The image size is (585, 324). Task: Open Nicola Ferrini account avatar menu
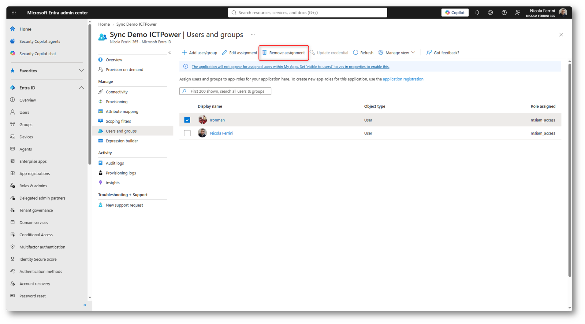pos(563,13)
